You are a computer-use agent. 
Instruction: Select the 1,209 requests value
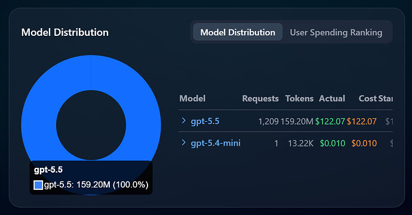click(268, 121)
